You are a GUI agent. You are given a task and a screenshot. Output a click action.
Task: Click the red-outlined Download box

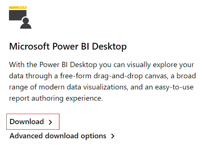(33, 122)
